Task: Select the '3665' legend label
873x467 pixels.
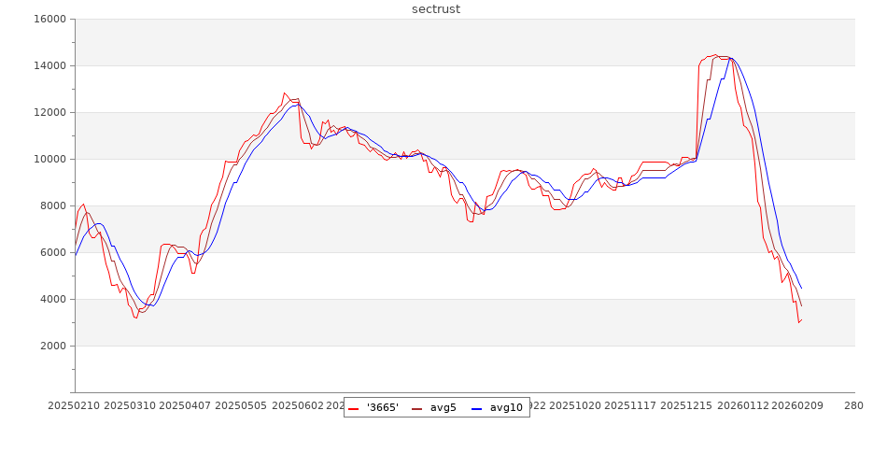Action: 382,407
